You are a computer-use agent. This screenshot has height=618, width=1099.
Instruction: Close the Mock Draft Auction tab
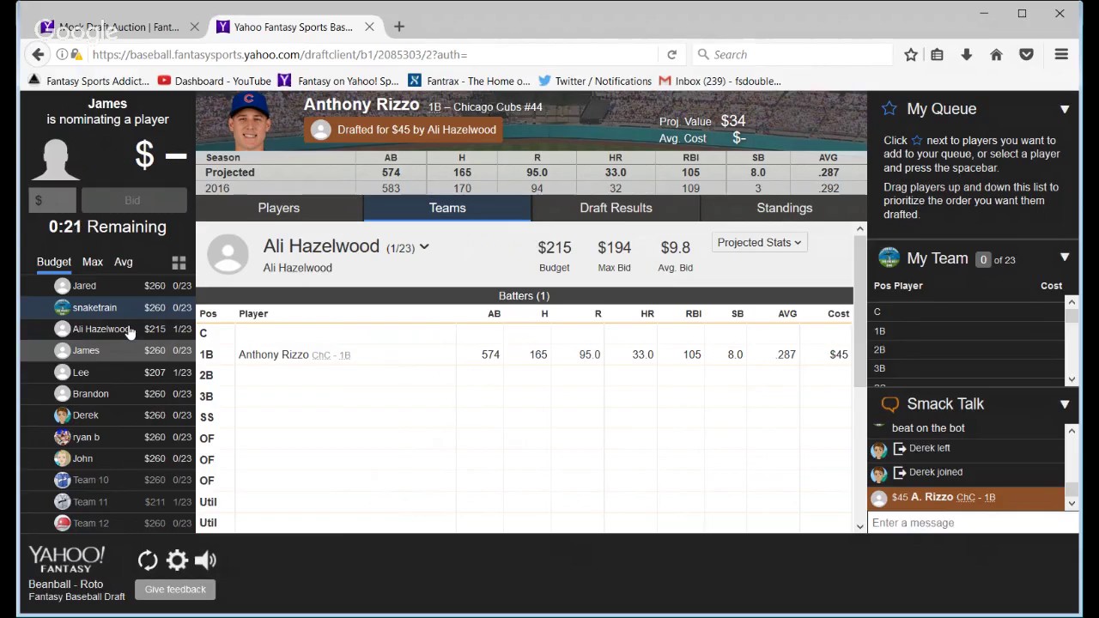click(x=194, y=27)
